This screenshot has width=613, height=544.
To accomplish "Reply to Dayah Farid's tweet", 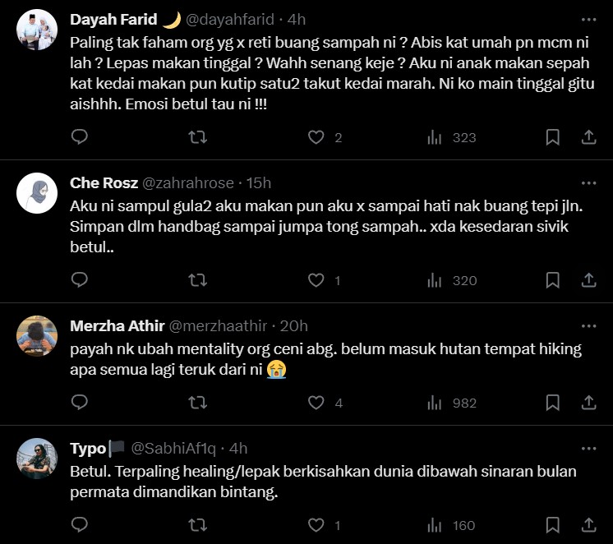I will point(80,137).
